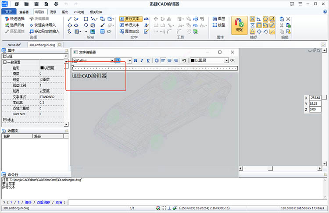Toggle the large 捕捉 snap button
This screenshot has height=213, width=329.
pos(239,25)
